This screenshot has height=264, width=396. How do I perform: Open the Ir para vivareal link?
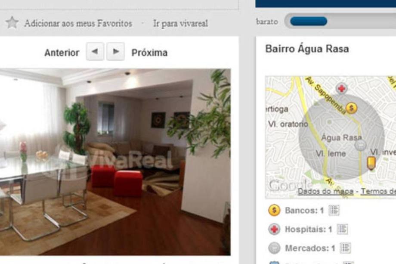(x=181, y=24)
